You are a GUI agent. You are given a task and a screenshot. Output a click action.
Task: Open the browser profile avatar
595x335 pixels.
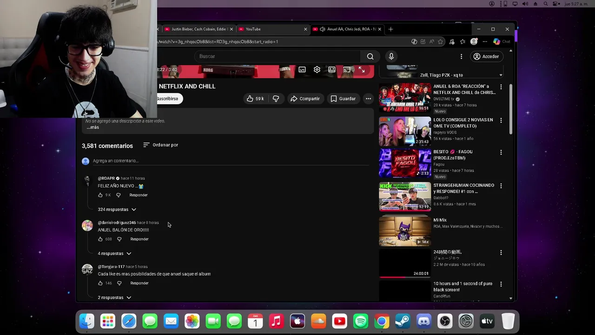tap(474, 41)
